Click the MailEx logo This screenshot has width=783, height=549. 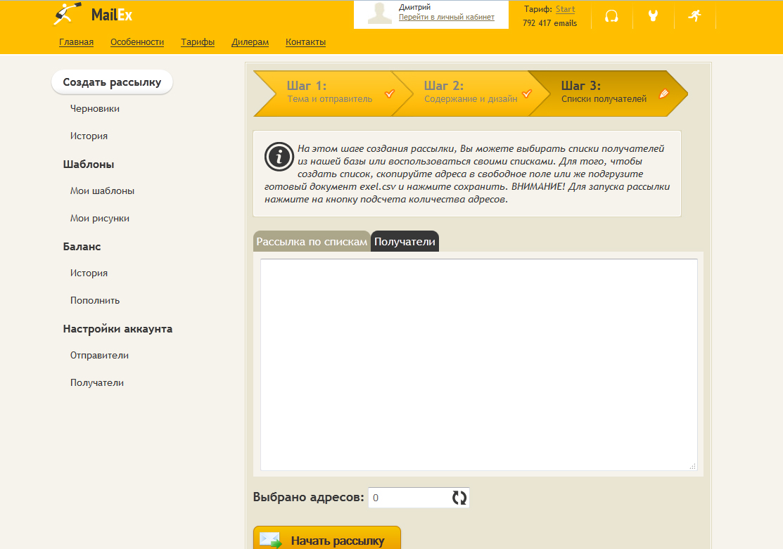(x=92, y=14)
